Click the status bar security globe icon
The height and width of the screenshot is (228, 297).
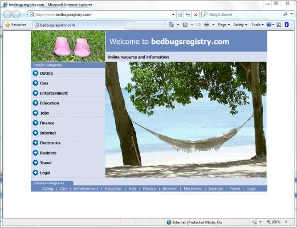(169, 222)
